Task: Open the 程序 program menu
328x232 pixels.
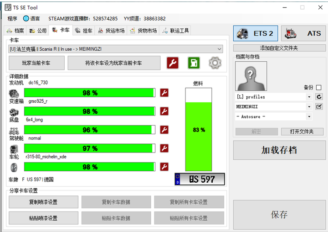Action: [x=12, y=19]
